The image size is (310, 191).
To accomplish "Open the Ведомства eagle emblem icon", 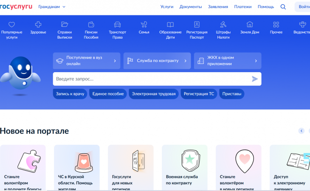I will coord(302,25).
